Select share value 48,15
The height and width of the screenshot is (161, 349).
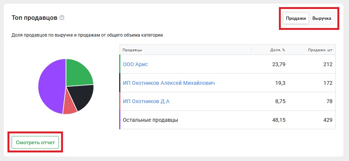click(x=279, y=120)
